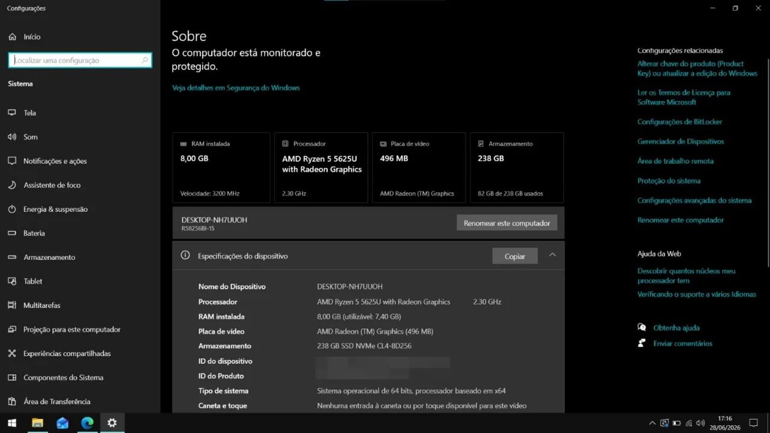Click Nome do Dispositivo label

[232, 286]
